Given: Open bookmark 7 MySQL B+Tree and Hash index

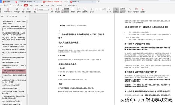Looking at the screenshot, I should click(x=14, y=53).
